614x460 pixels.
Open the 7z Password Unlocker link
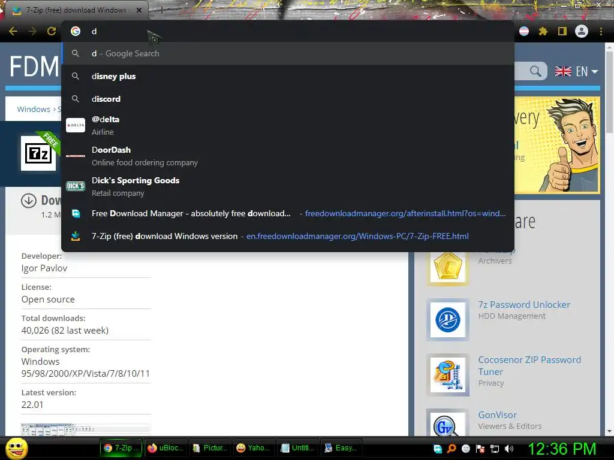point(524,304)
